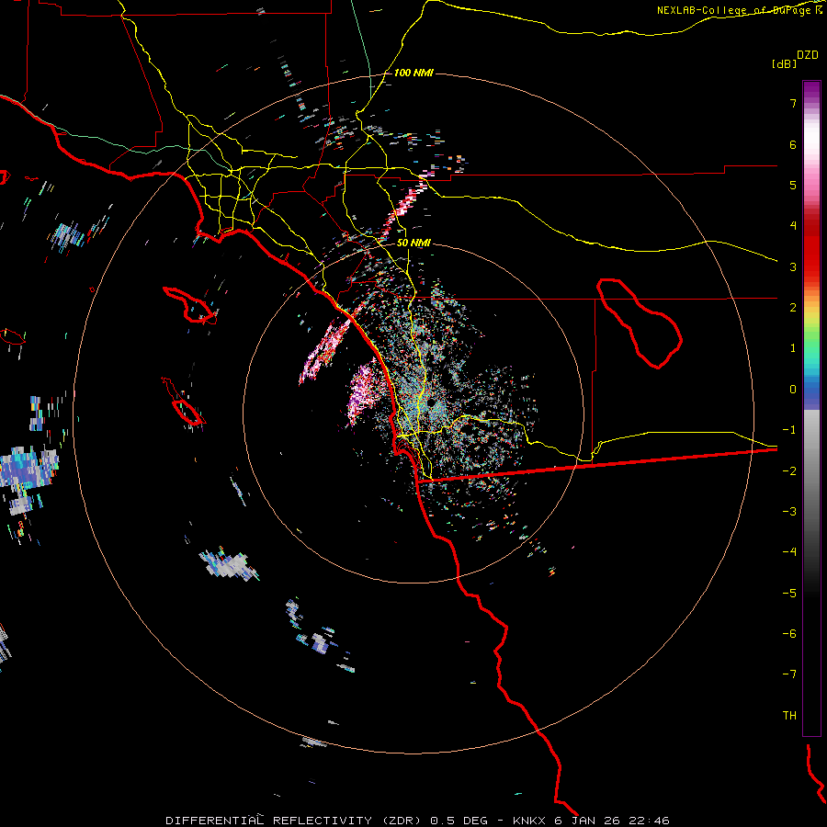Click the "50 NMI" range ring label
Image resolution: width=827 pixels, height=827 pixels.
coord(413,243)
